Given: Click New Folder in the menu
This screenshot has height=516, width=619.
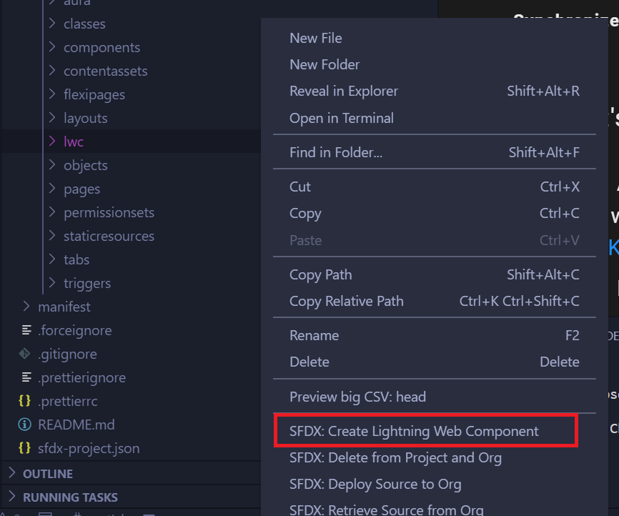Looking at the screenshot, I should (325, 64).
